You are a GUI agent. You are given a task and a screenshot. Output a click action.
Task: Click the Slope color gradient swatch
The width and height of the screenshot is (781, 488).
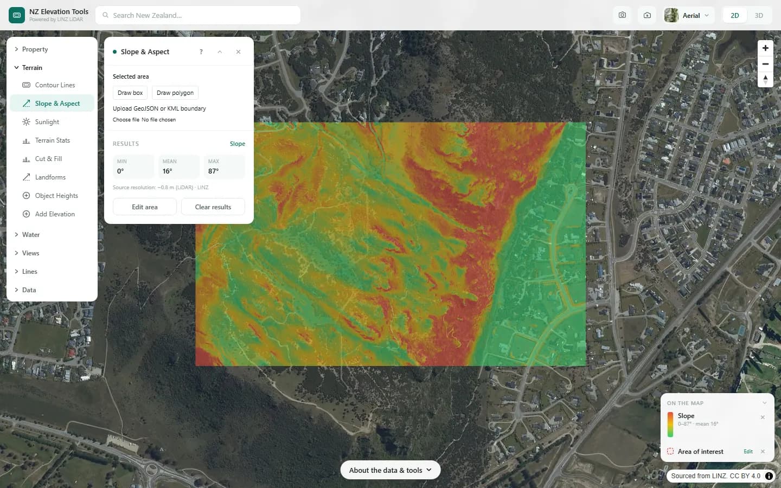(x=670, y=425)
